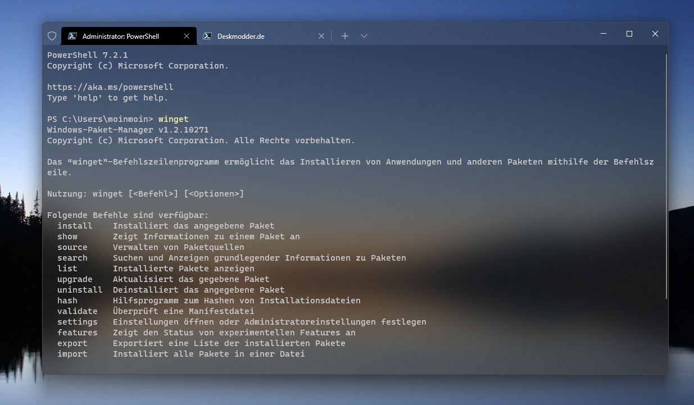Switch to the Deskmodder.de tab
694x405 pixels.
(x=264, y=36)
